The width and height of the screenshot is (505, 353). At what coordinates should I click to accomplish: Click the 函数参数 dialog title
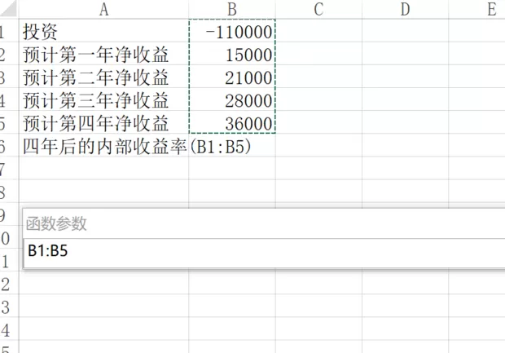coord(56,223)
